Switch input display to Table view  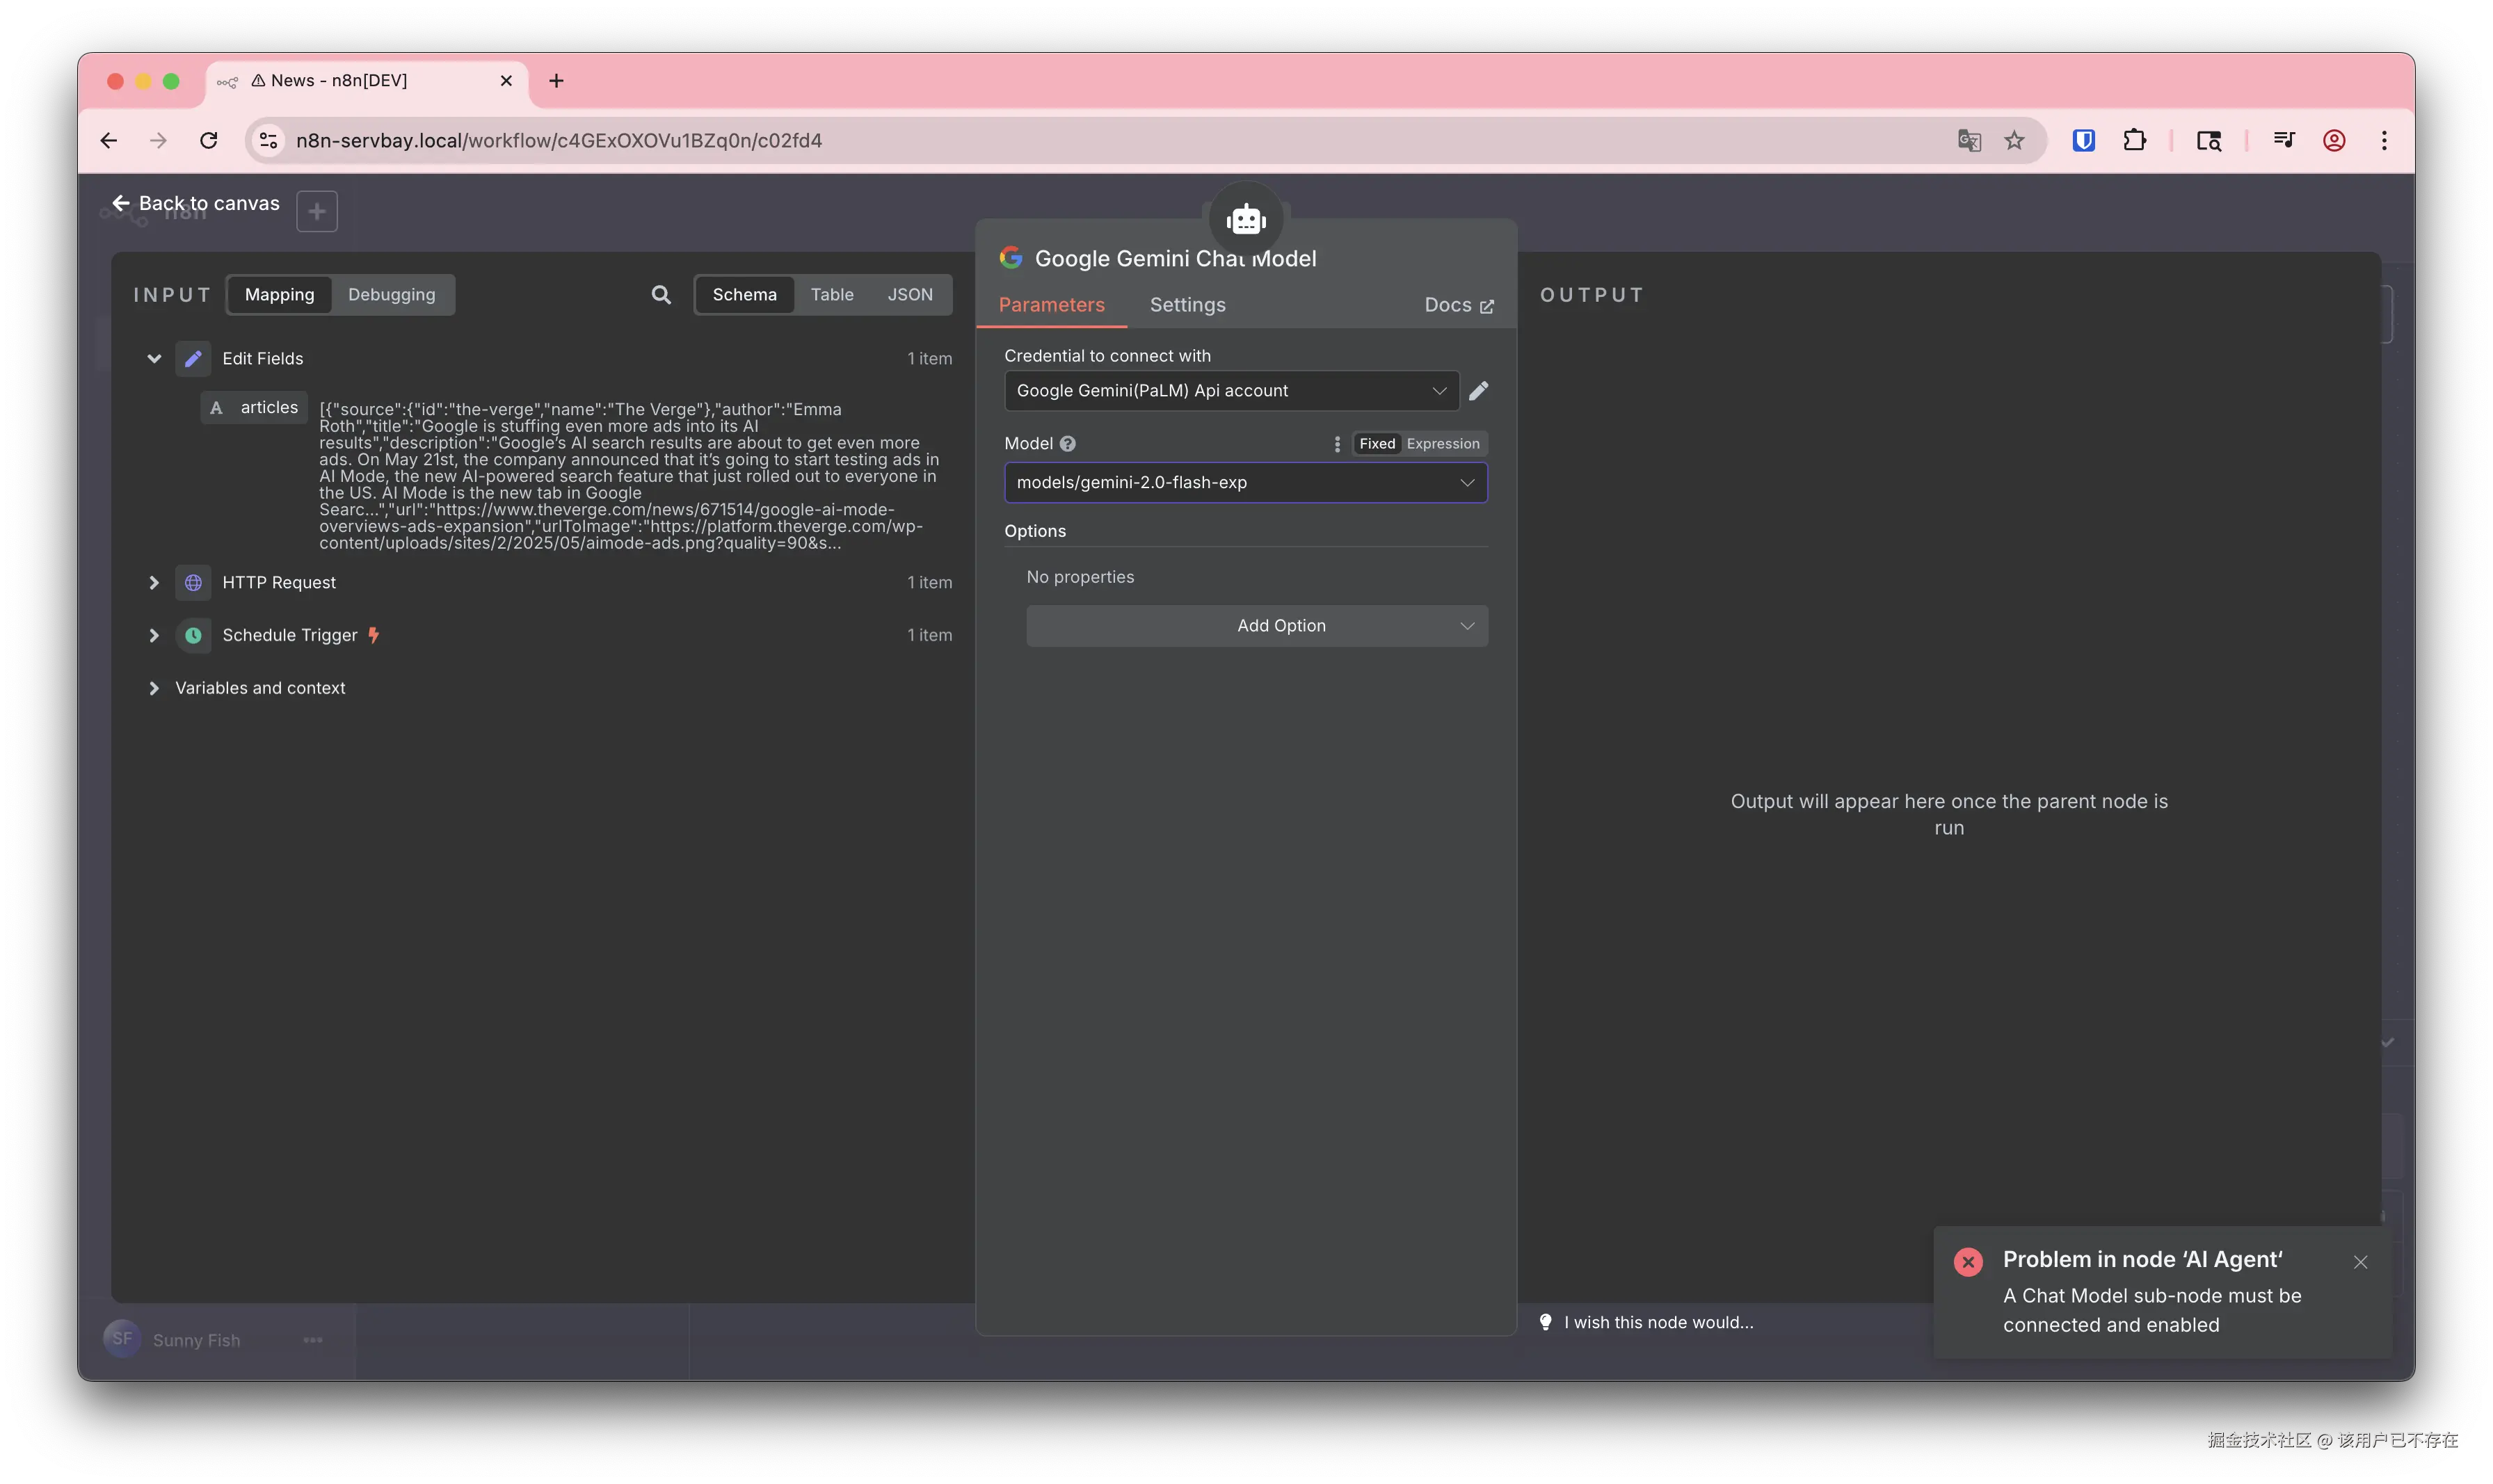(831, 294)
